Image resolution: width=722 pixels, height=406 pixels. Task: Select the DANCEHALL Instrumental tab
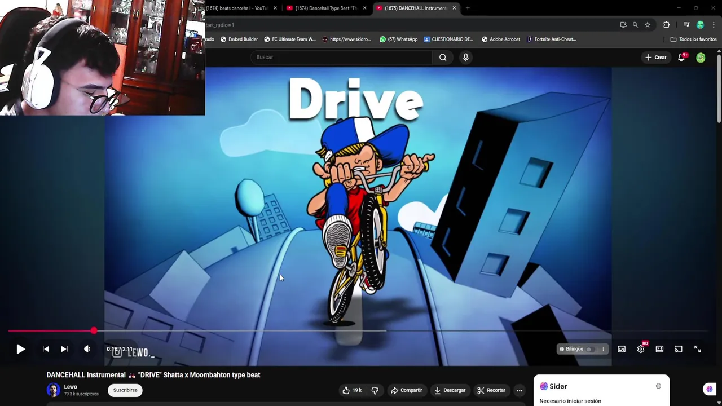[x=416, y=8]
